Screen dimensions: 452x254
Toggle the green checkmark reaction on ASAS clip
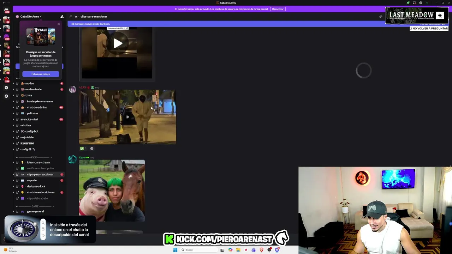84,149
